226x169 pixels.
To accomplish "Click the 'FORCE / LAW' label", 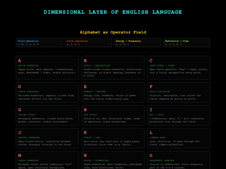I will pyautogui.click(x=92, y=138).
